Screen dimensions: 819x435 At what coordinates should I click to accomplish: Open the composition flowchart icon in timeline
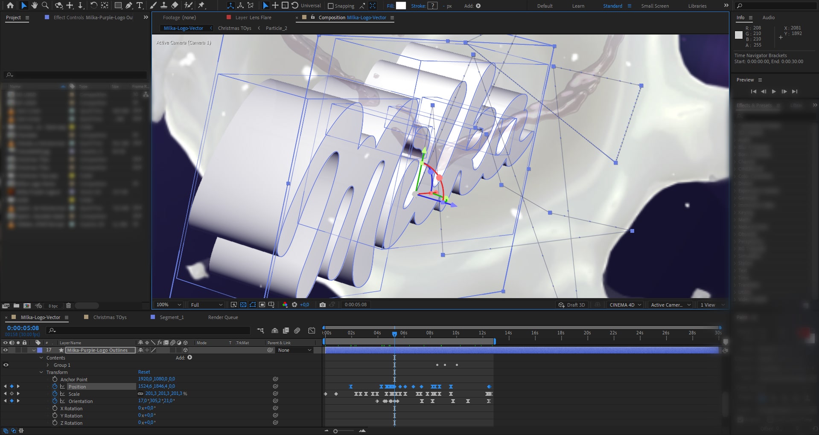tap(260, 331)
